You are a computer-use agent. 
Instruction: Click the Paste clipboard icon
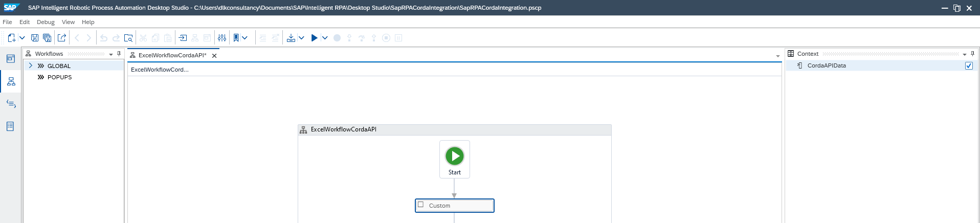pyautogui.click(x=168, y=38)
